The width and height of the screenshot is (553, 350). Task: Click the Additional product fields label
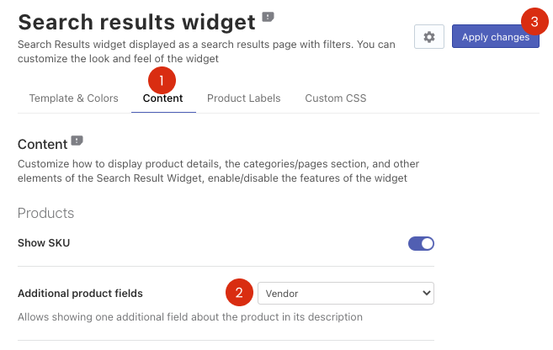(x=80, y=294)
